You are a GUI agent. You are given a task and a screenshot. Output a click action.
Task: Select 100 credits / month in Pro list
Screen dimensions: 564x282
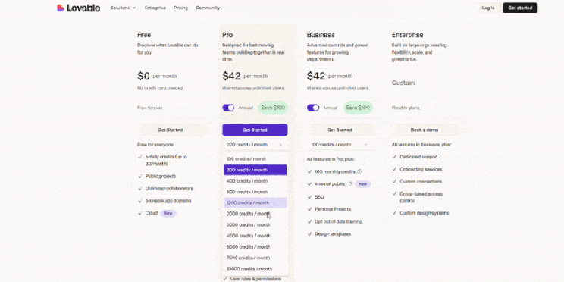pyautogui.click(x=255, y=158)
